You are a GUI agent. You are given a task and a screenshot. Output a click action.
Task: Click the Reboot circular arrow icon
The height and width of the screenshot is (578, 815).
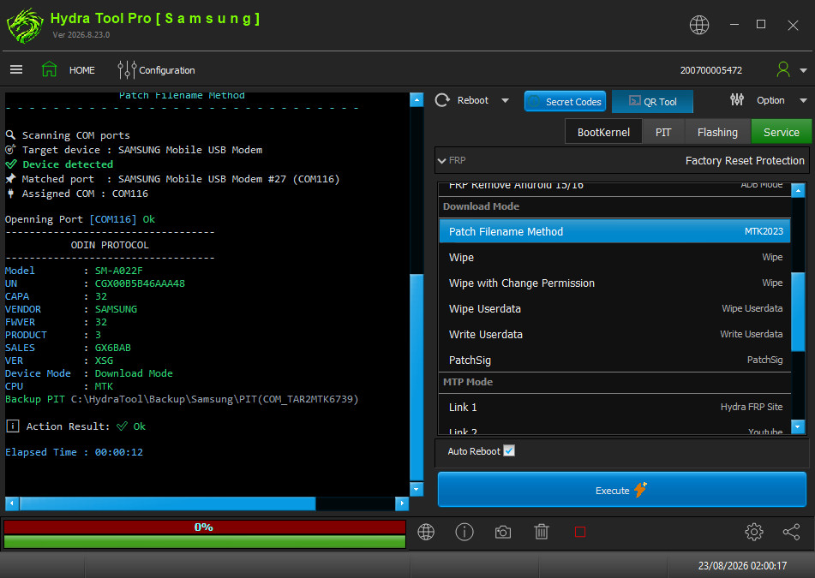pos(442,100)
